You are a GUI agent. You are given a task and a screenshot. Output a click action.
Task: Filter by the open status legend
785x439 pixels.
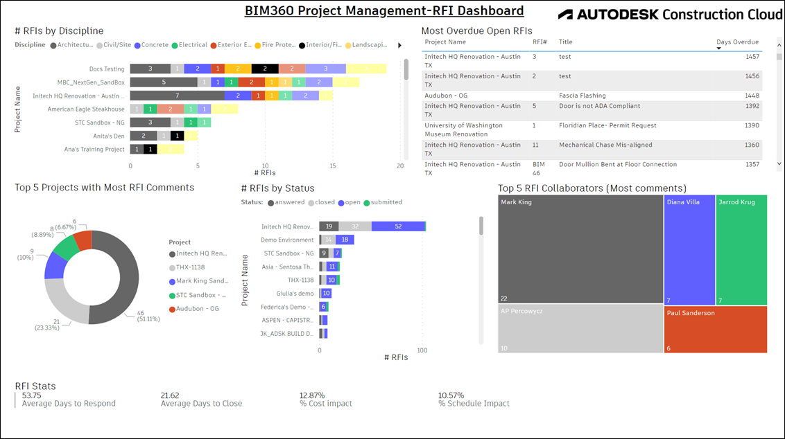point(349,202)
